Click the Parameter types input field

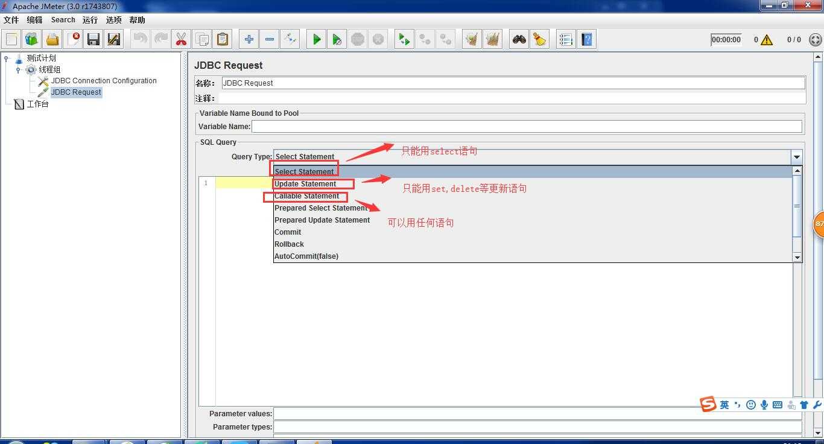537,427
